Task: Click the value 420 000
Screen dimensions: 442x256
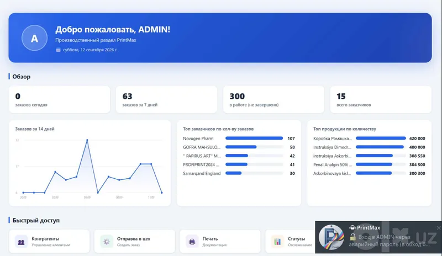Action: [x=417, y=138]
